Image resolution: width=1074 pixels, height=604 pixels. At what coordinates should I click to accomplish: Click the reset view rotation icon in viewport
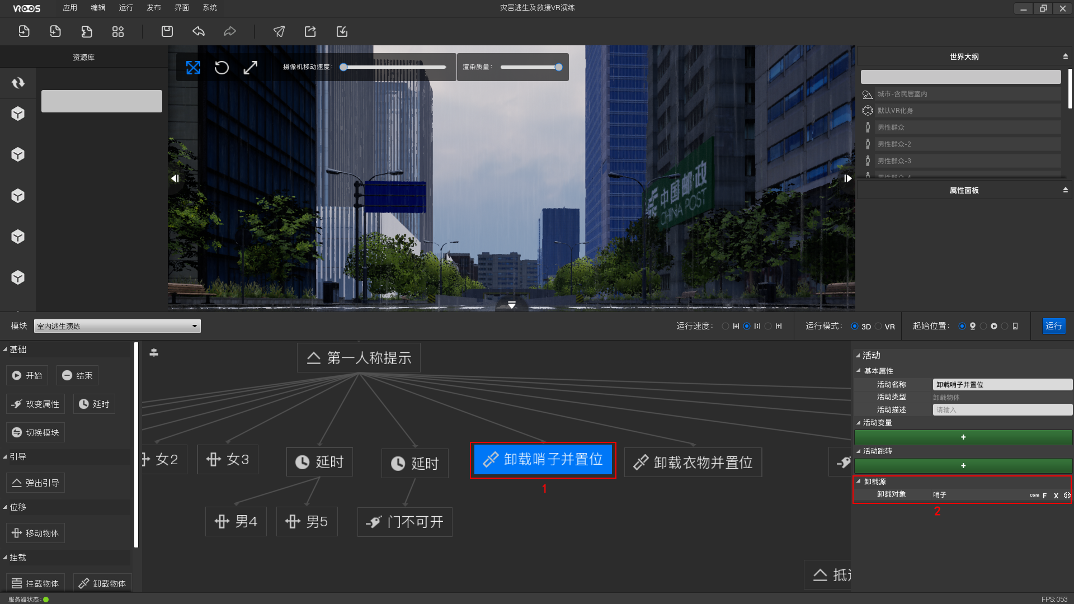pyautogui.click(x=222, y=68)
